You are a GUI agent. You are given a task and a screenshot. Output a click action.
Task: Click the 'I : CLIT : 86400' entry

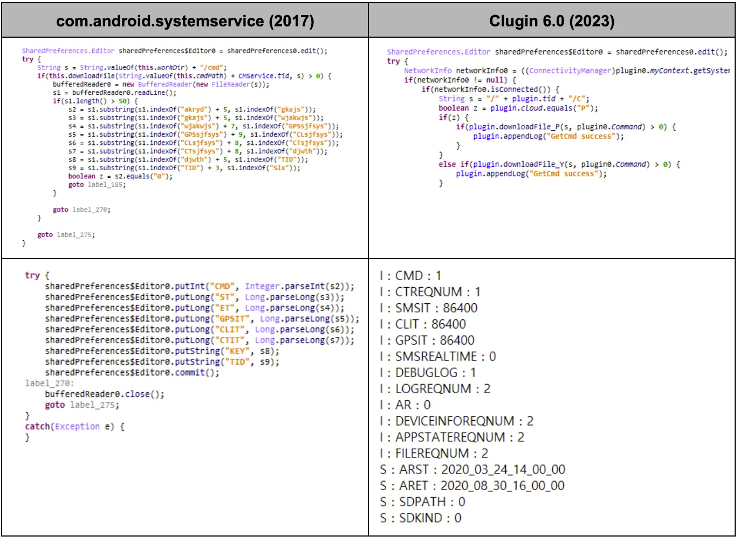(x=423, y=324)
